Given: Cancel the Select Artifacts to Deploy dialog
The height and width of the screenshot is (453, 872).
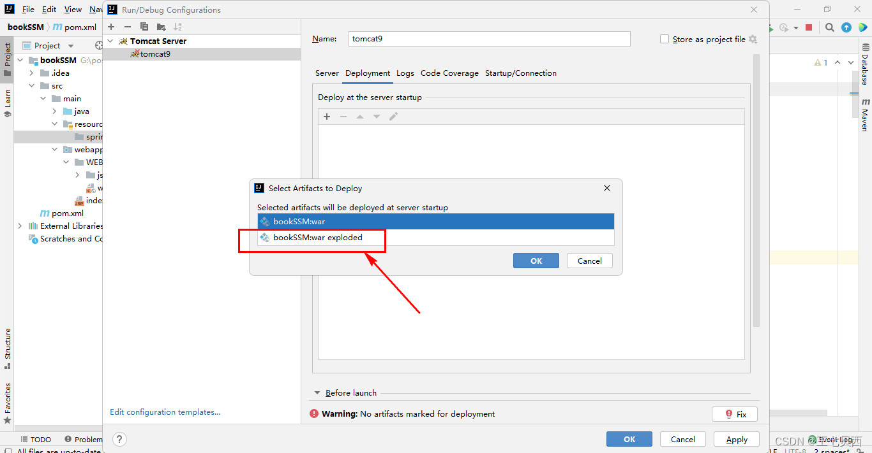Looking at the screenshot, I should pos(590,261).
